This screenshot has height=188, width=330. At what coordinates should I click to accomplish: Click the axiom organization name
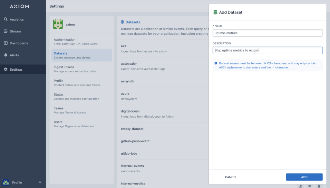coord(70,24)
